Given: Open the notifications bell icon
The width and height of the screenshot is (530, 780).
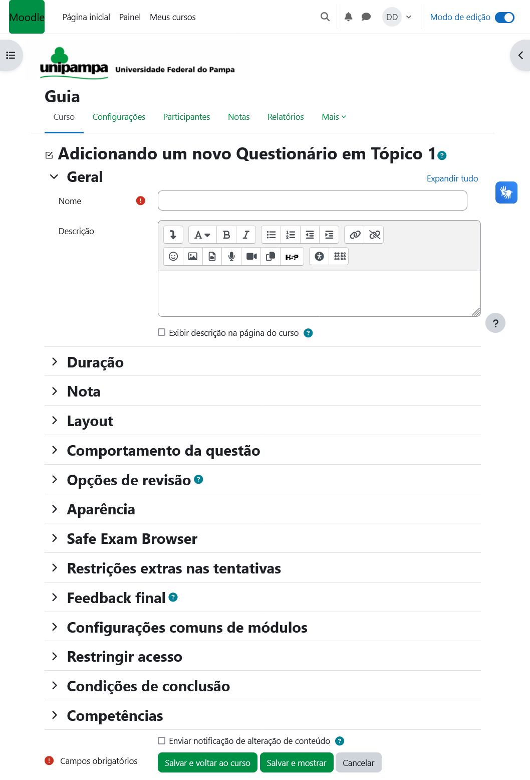Looking at the screenshot, I should coord(349,17).
